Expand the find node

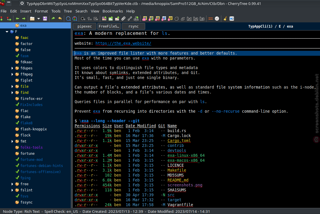click(x=12, y=93)
